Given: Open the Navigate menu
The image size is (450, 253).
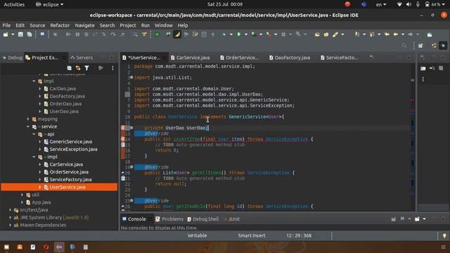Looking at the screenshot, I should coord(84,25).
